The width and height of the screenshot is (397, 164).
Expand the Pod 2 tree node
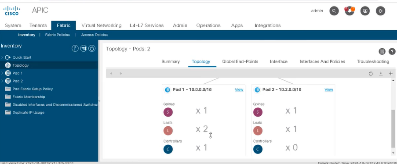2,81
